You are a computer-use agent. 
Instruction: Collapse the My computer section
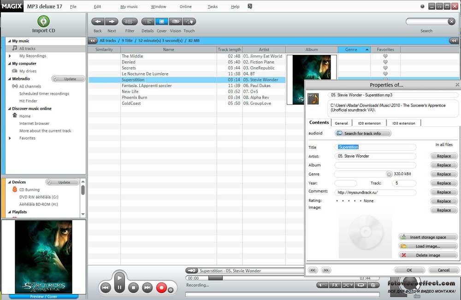click(9, 64)
